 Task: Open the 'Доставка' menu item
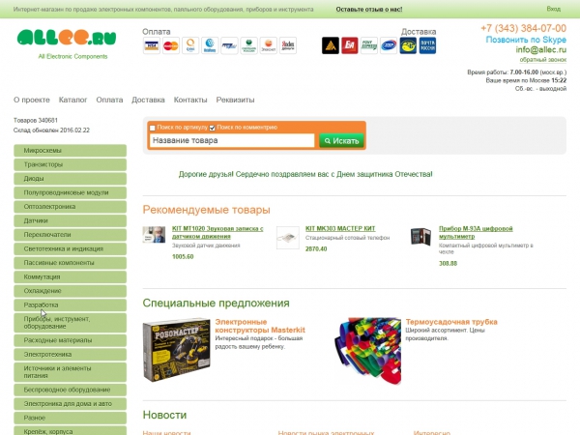(x=148, y=100)
